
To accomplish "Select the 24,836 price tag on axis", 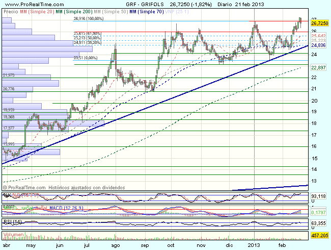I will click(x=318, y=45).
